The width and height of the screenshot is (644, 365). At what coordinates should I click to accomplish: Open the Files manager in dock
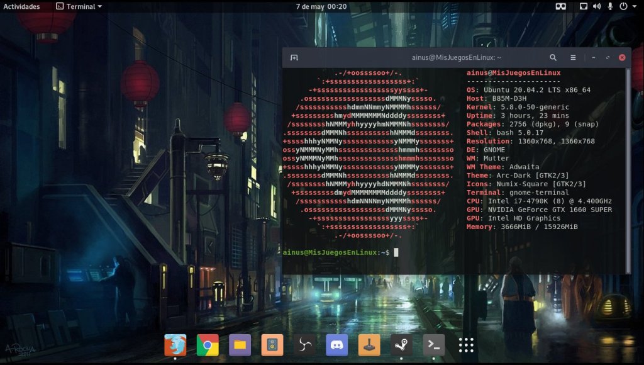click(x=240, y=344)
